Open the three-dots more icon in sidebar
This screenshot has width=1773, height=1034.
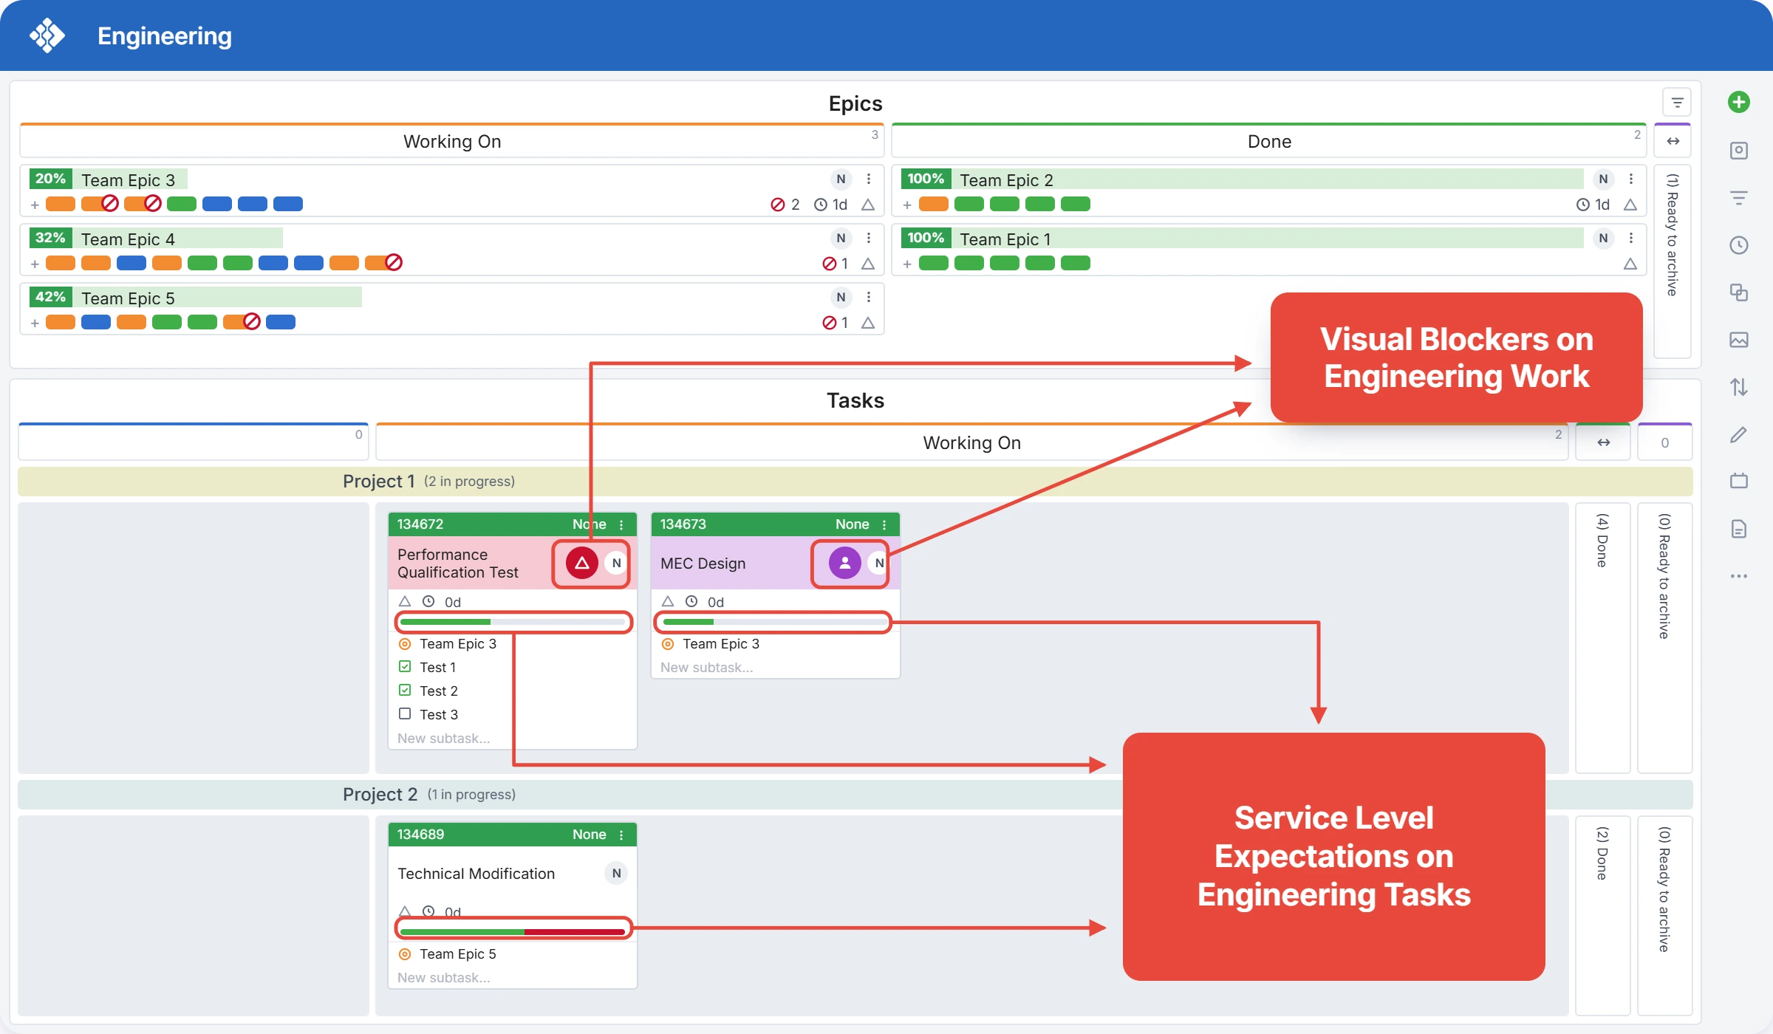[x=1739, y=576]
